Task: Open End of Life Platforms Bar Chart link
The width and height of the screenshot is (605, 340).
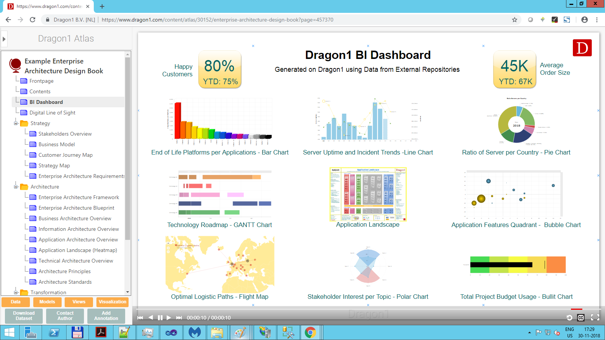Action: pos(220,152)
